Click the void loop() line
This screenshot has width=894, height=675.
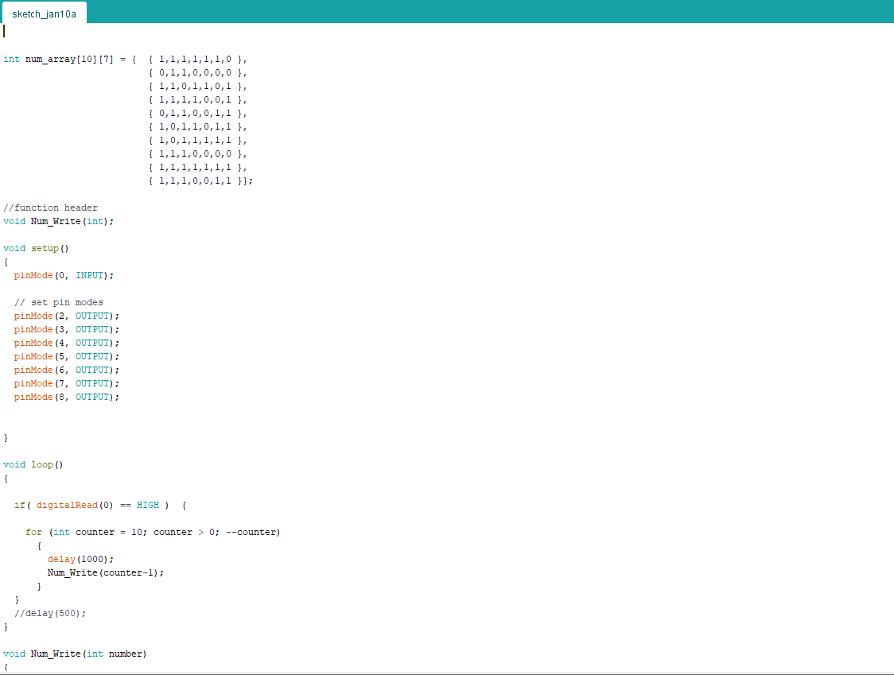coord(33,464)
